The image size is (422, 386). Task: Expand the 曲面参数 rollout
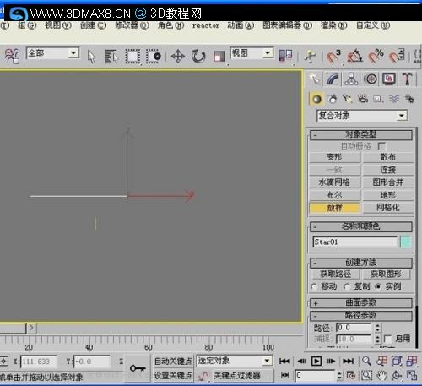(x=361, y=302)
